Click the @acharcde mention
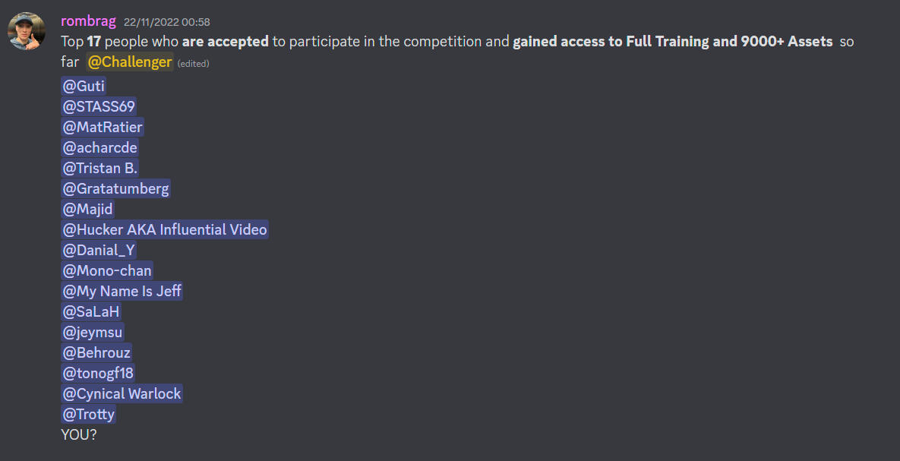The height and width of the screenshot is (461, 900). point(100,147)
